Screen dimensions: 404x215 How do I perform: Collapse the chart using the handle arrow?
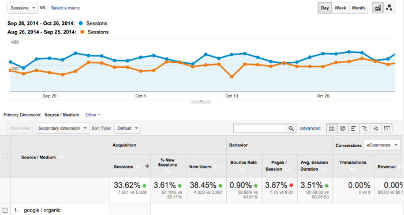201,101
